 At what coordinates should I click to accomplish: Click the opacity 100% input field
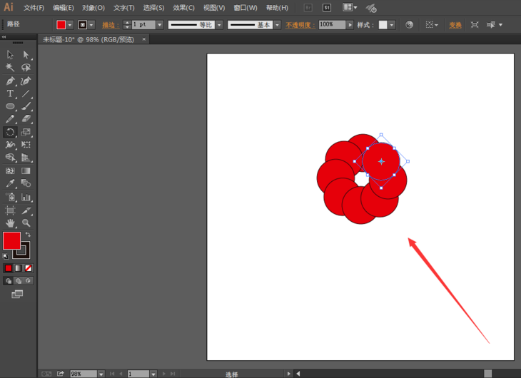[331, 25]
